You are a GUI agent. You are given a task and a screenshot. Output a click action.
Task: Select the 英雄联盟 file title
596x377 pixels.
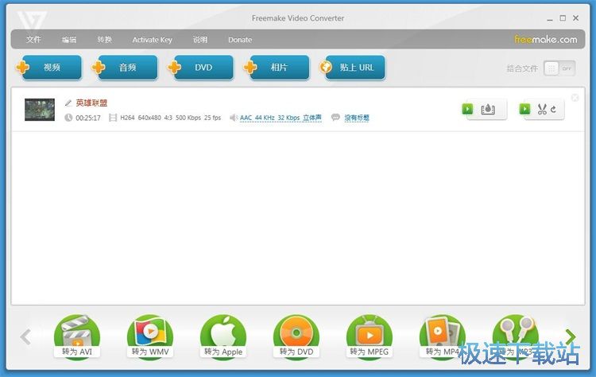(91, 103)
